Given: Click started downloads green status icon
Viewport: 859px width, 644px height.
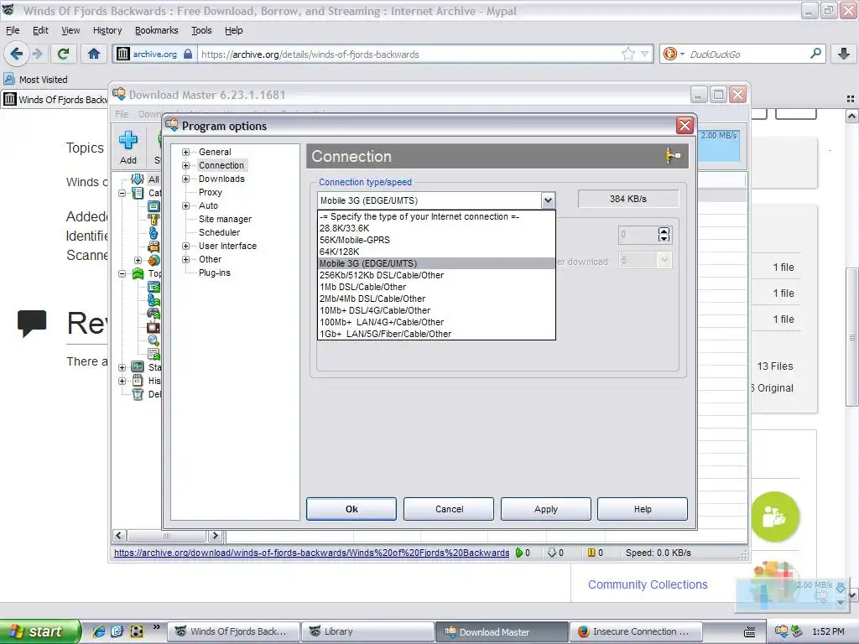Looking at the screenshot, I should click(x=518, y=553).
